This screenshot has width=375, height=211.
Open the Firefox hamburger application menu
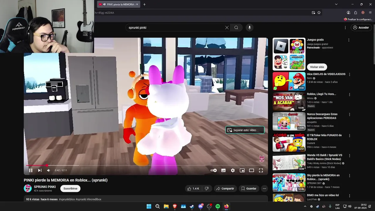click(x=370, y=13)
